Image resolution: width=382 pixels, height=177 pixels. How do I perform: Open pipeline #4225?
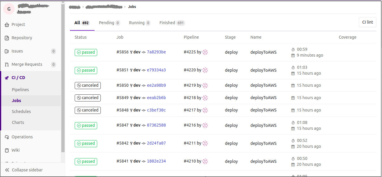(190, 52)
